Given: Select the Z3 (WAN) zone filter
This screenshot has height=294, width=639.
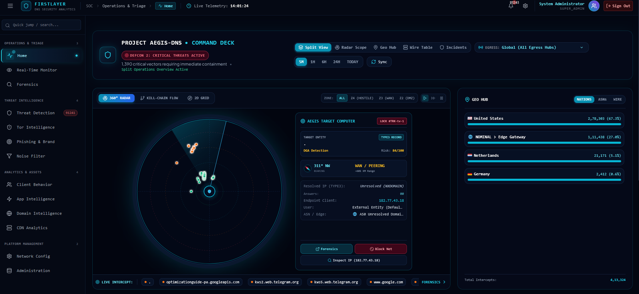Looking at the screenshot, I should point(386,98).
